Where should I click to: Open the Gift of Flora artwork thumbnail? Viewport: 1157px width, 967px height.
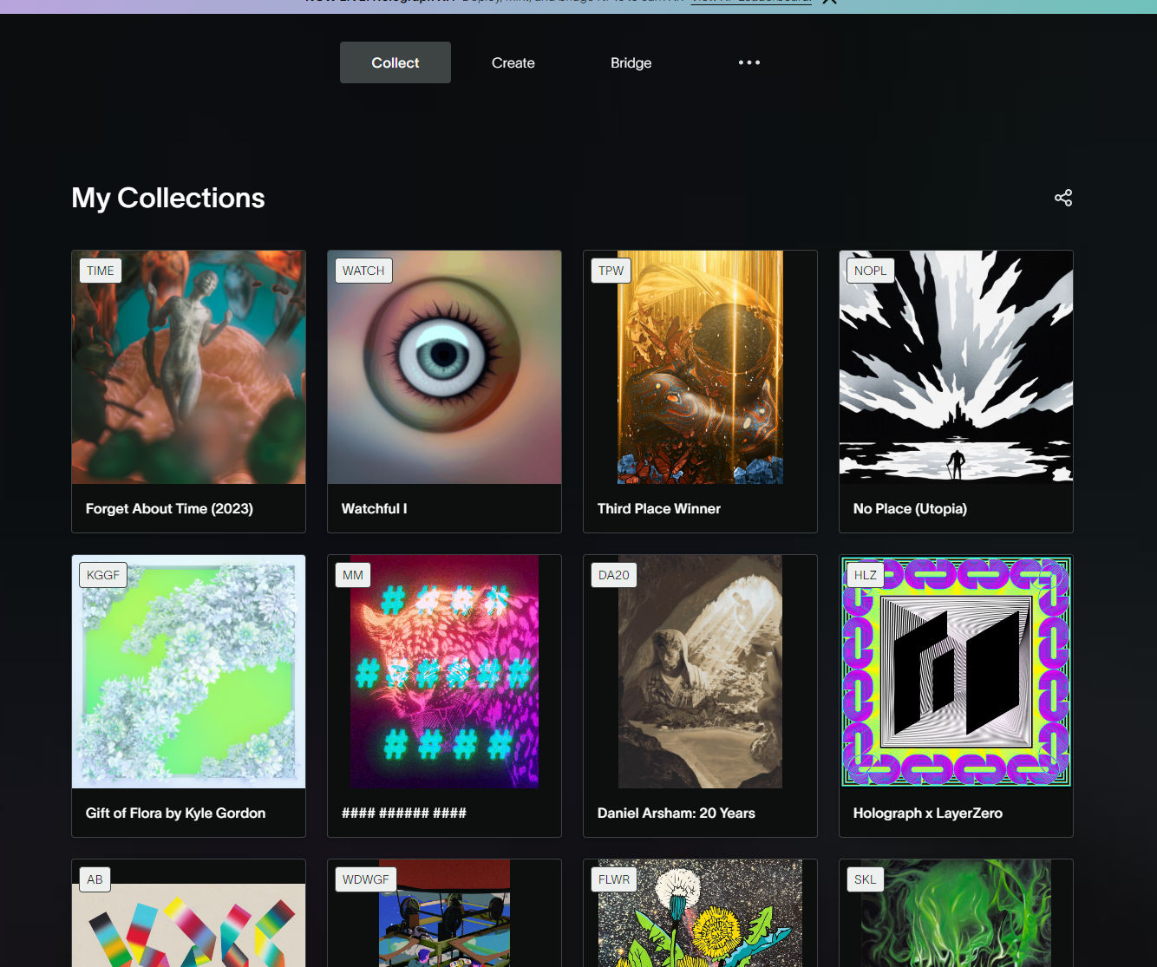188,671
